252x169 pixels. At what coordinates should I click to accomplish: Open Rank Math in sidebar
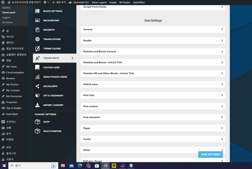(12, 114)
